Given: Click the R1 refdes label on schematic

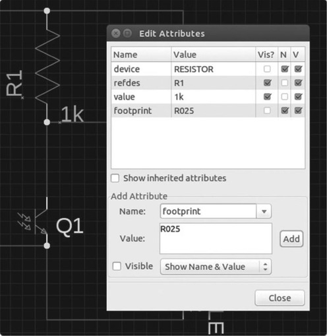Looking at the screenshot, I should 15,83.
